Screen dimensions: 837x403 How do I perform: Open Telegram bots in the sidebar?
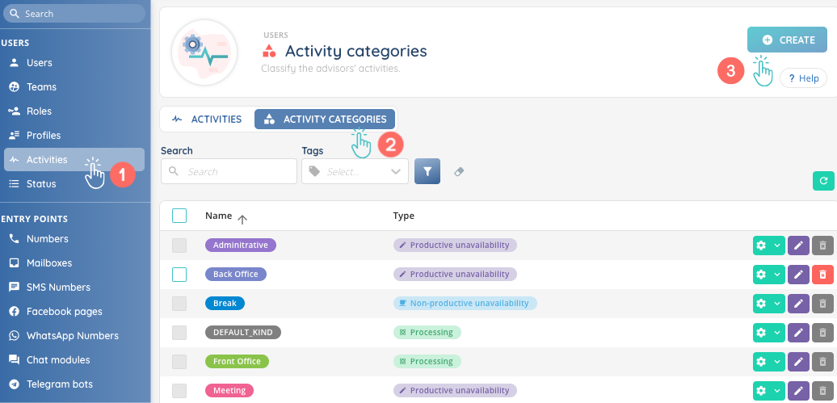[x=59, y=384]
